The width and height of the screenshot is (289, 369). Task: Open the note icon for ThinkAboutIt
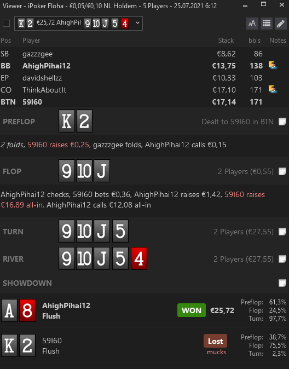click(x=273, y=89)
